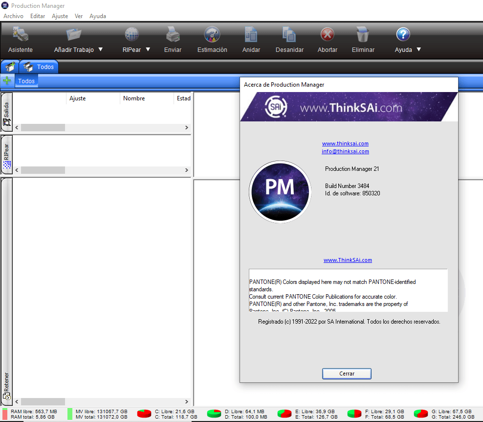Click the 'MV total: 131072,0 GB' status text

101,417
